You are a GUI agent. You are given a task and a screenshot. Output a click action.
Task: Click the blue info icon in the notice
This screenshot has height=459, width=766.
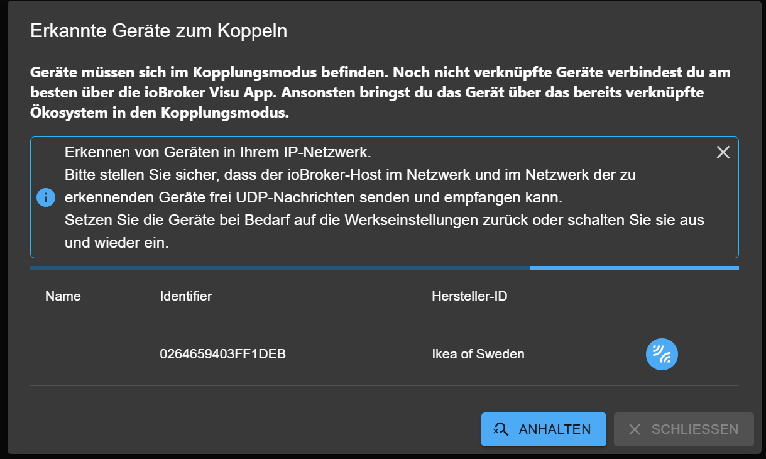coord(46,197)
